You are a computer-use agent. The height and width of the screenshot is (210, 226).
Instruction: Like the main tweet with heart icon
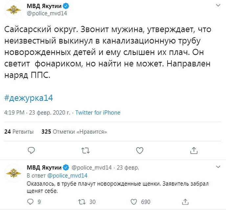click(140, 150)
